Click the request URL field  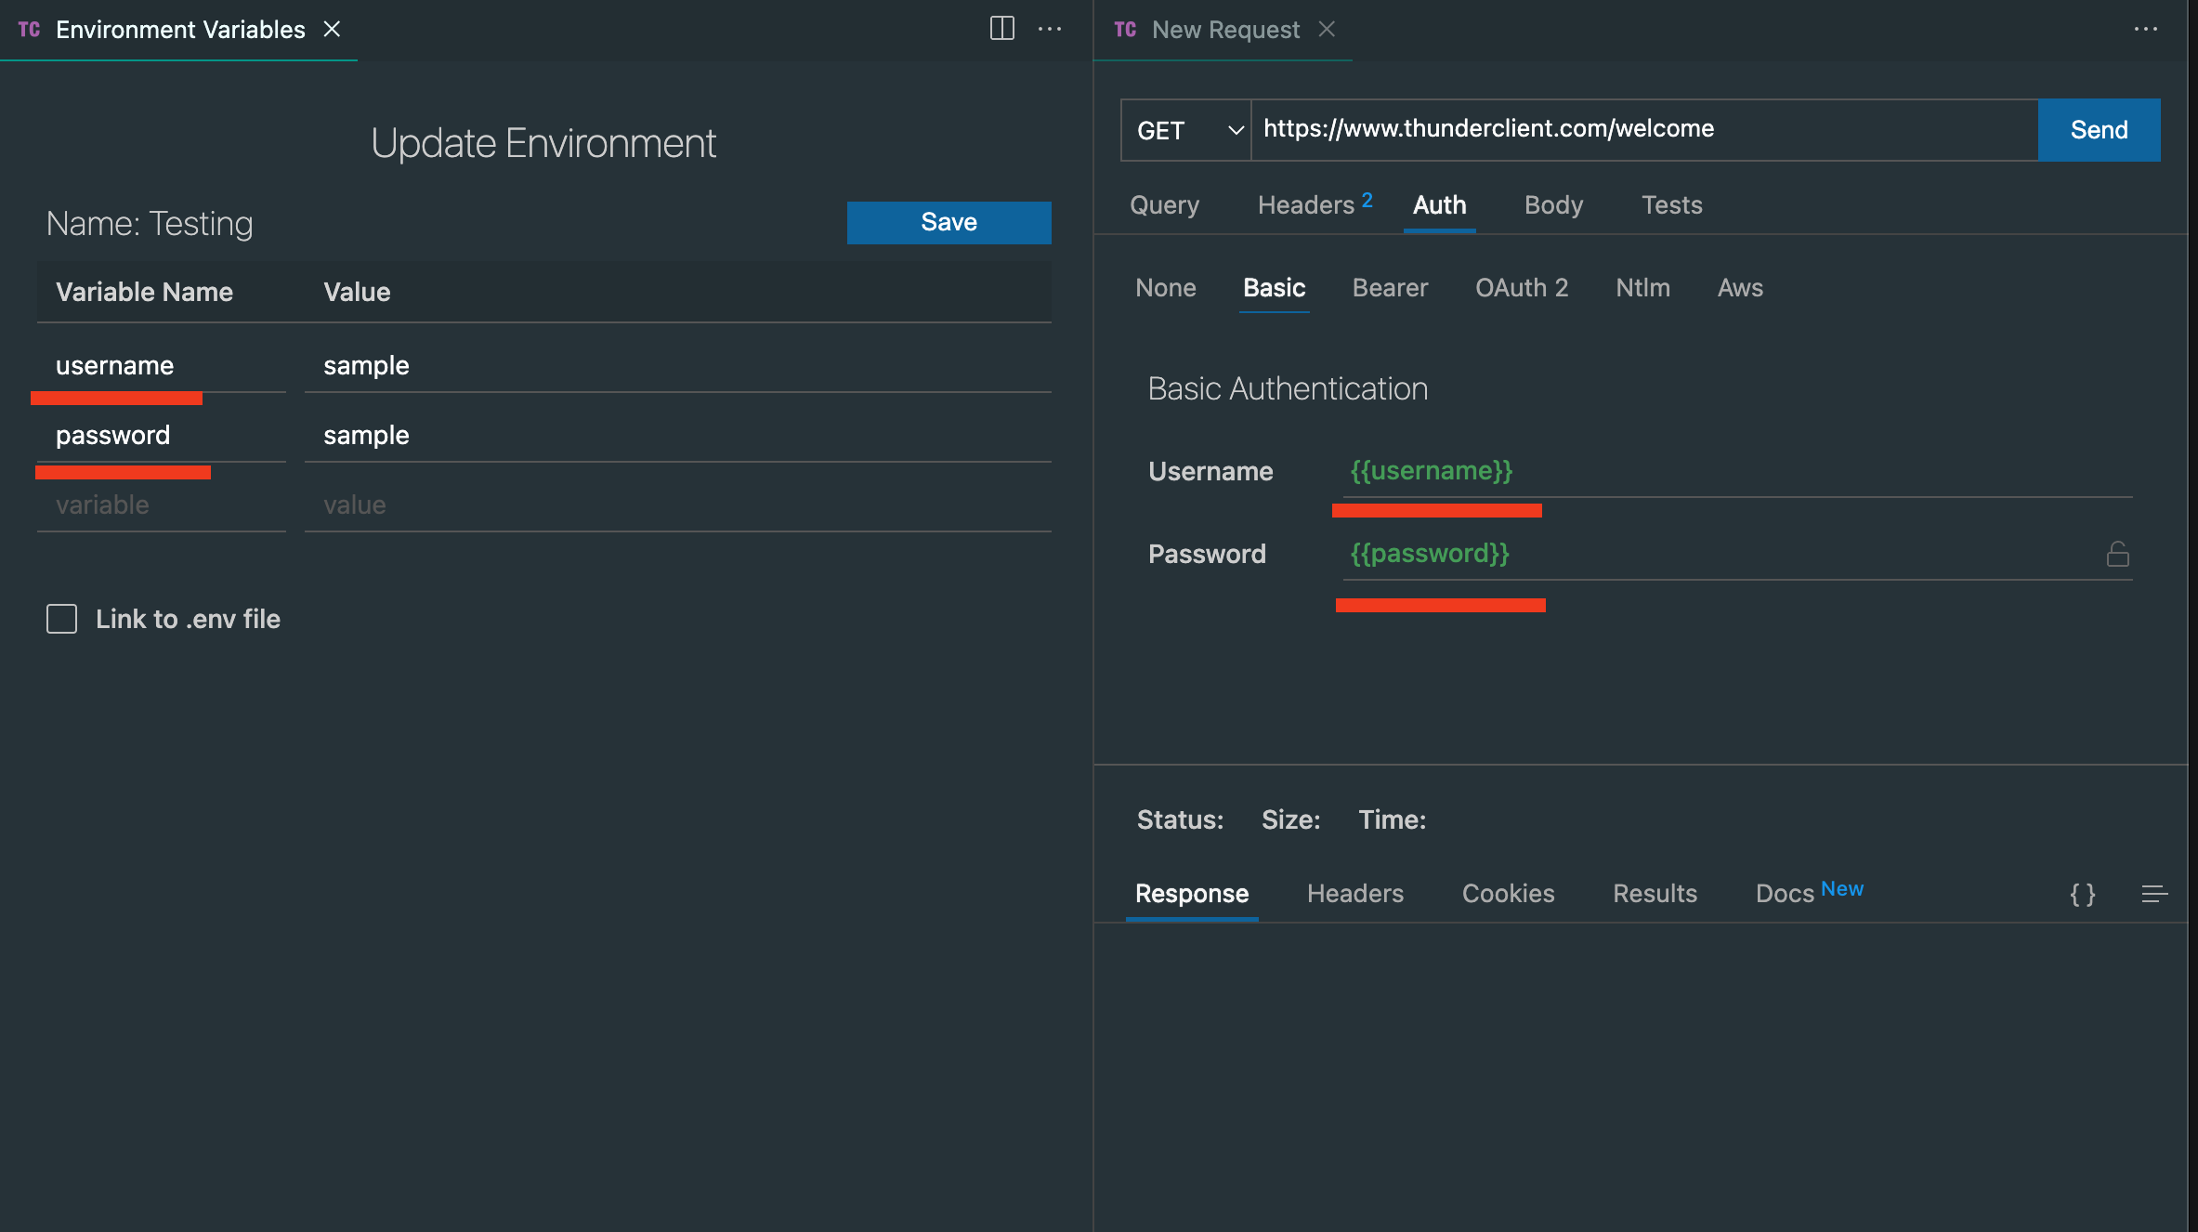coord(1644,129)
